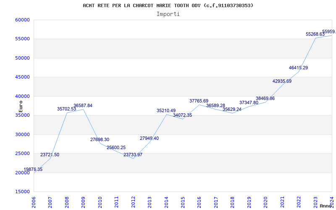Click the y-axis value 15000
Viewport: 336px width, 210px height.
22,192
